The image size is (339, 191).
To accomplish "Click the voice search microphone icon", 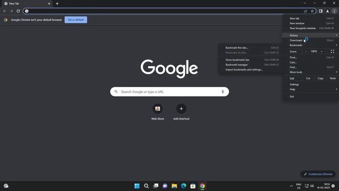I will pos(222,92).
